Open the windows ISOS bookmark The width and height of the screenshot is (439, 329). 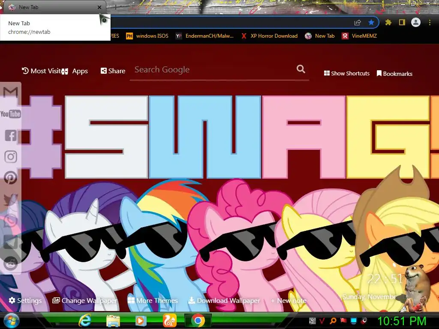147,36
